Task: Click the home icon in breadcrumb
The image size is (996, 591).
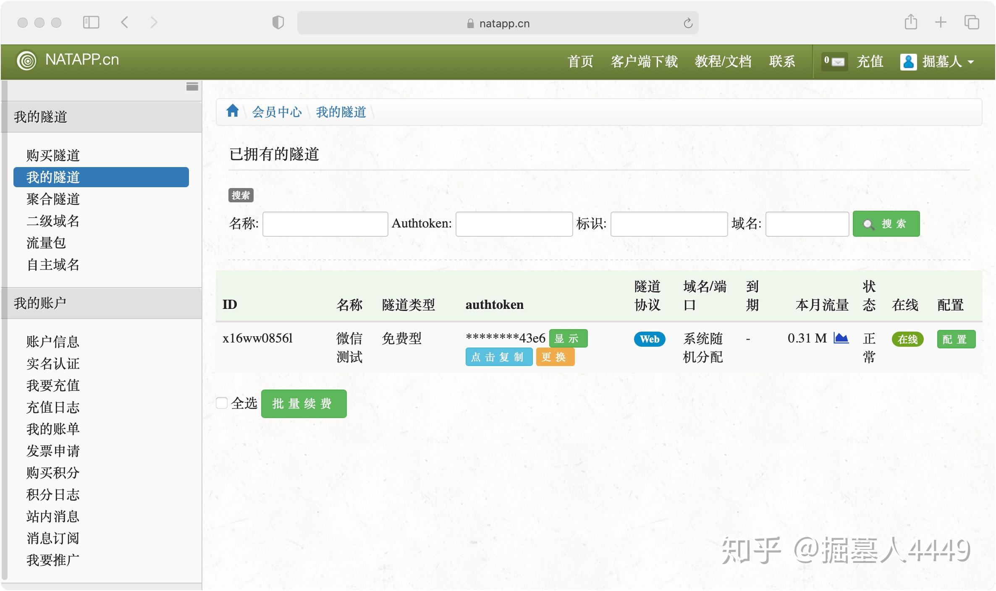Action: pos(232,111)
